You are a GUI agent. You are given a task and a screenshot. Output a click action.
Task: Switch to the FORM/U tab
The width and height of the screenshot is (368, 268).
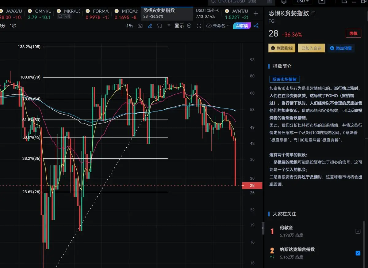coord(97,14)
